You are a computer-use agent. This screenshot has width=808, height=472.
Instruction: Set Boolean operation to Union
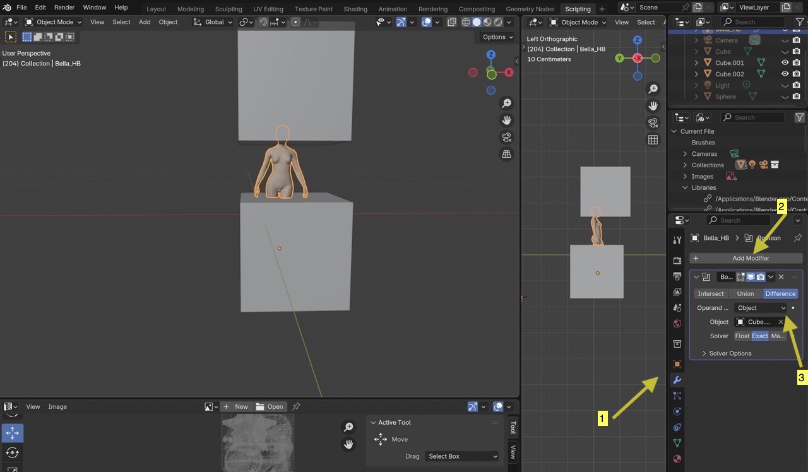pos(745,293)
